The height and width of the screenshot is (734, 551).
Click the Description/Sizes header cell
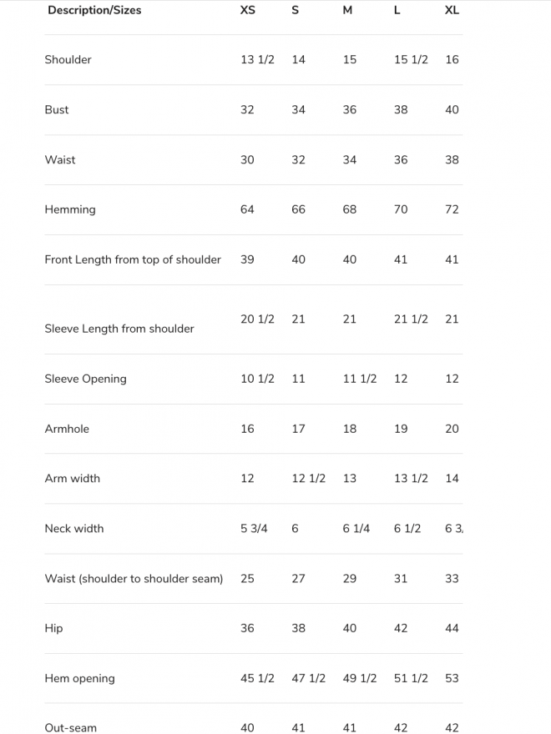(x=94, y=10)
